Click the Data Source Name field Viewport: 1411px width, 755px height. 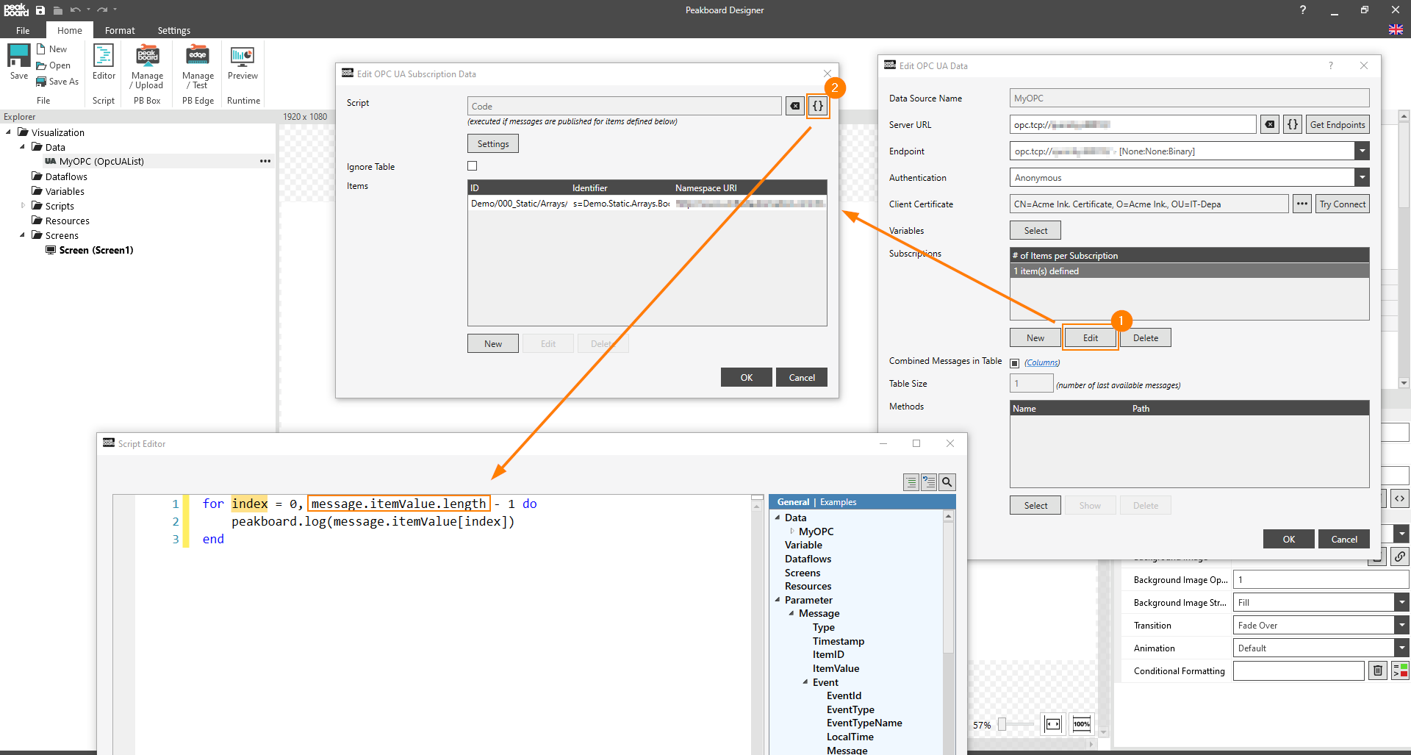(x=1189, y=98)
